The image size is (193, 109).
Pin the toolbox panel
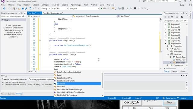pos(22,13)
